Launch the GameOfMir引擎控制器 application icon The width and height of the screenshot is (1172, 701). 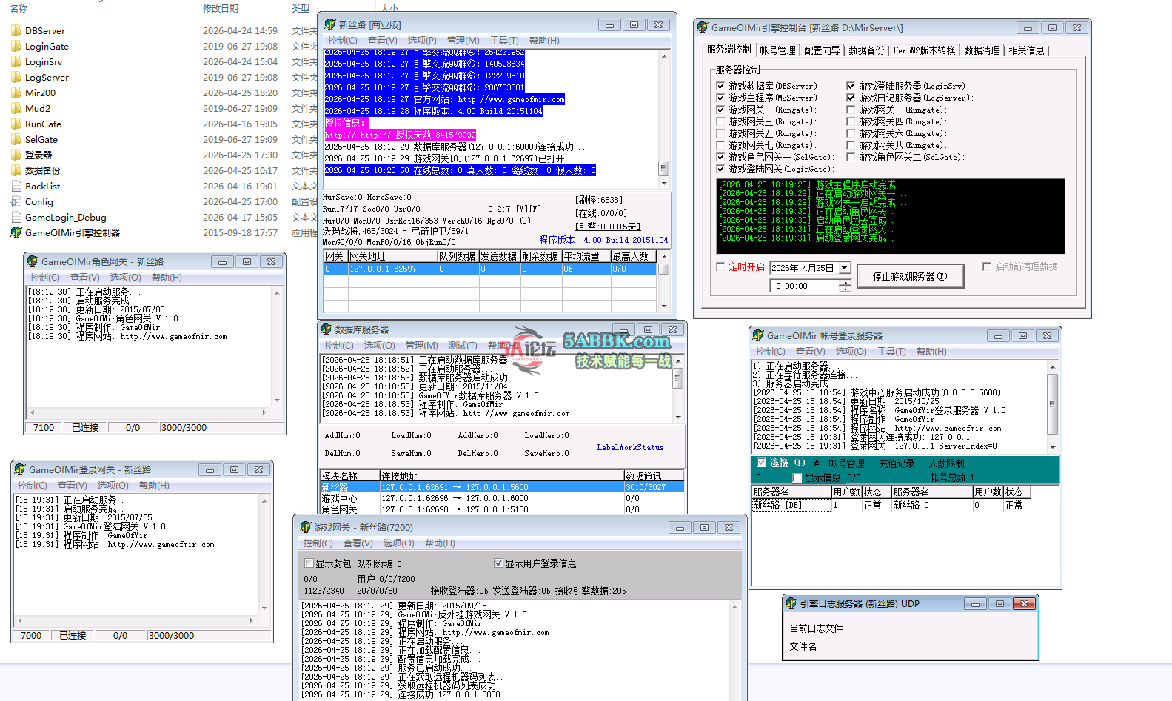click(x=16, y=233)
